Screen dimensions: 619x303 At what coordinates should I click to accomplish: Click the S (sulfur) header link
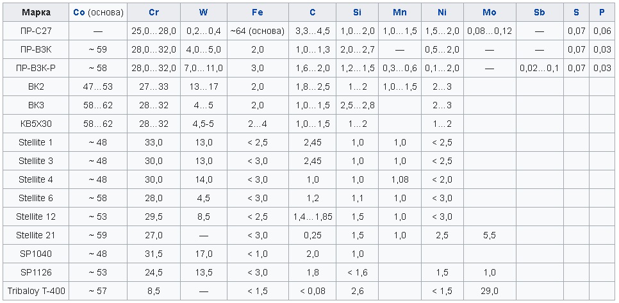tap(577, 13)
